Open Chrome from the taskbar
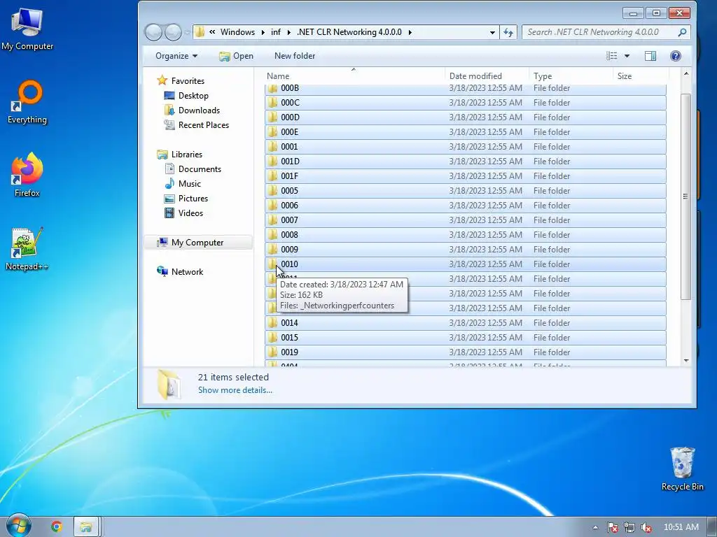 tap(57, 527)
